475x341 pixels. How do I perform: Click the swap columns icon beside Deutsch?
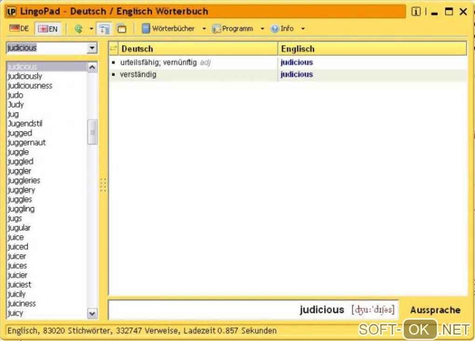click(114, 49)
